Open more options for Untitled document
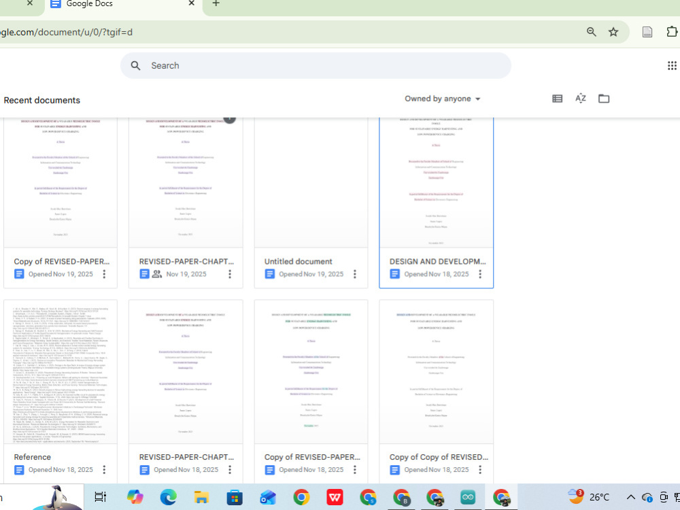The image size is (680, 510). coord(355,274)
